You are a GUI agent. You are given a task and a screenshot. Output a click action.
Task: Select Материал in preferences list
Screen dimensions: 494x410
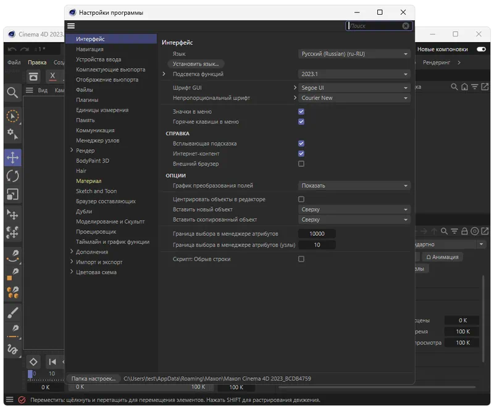[x=88, y=181]
